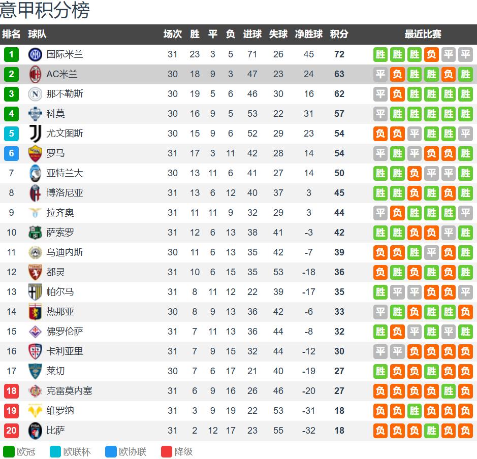Click the Roma (罗马) club crest
477x459 pixels.
tap(36, 153)
